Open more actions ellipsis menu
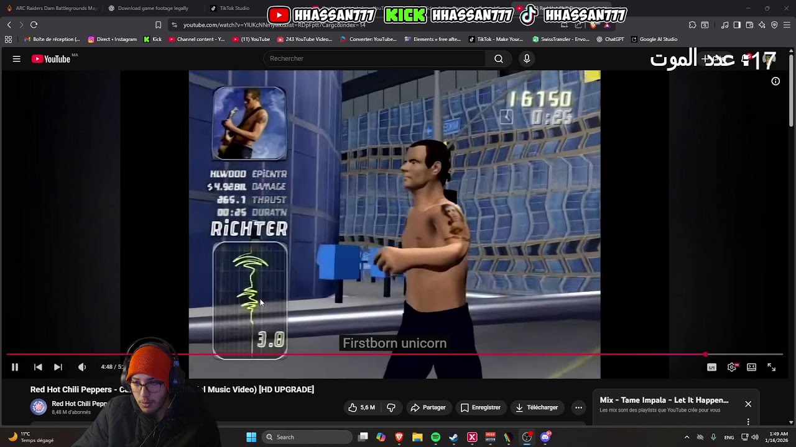This screenshot has height=447, width=796. tap(578, 407)
